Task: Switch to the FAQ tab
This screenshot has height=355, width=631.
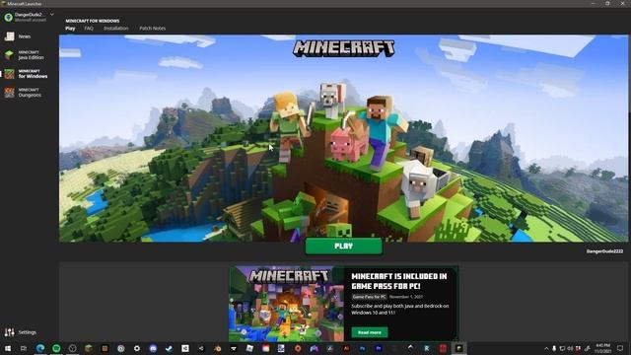Action: click(89, 29)
